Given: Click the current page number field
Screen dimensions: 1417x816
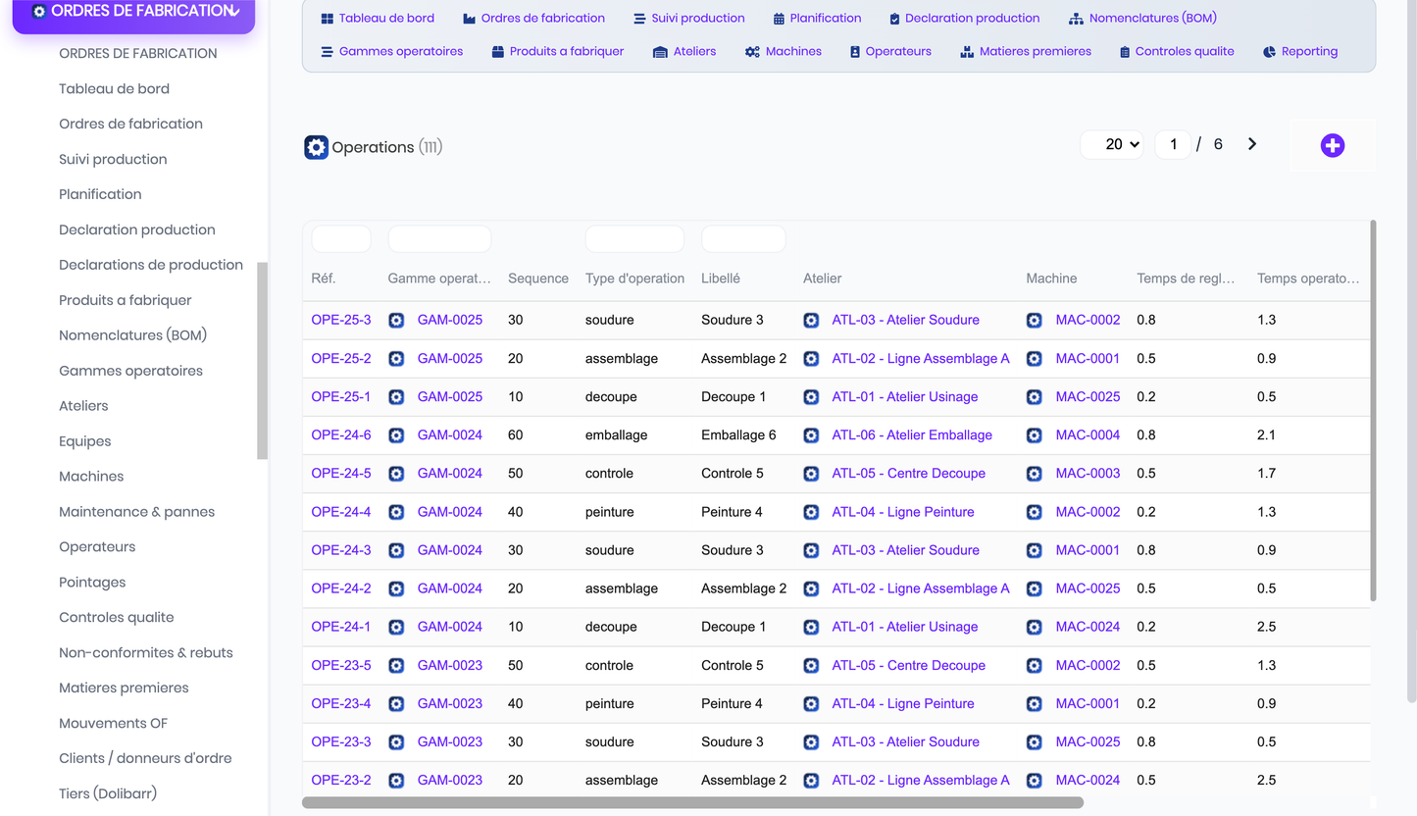Looking at the screenshot, I should point(1173,144).
